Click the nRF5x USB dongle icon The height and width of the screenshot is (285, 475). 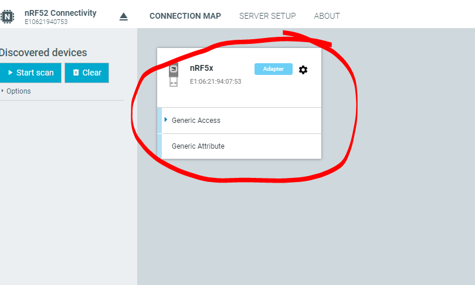pyautogui.click(x=173, y=75)
